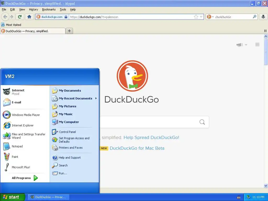This screenshot has height=201, width=268.
Task: Open the Help menu
Action: (73, 9)
